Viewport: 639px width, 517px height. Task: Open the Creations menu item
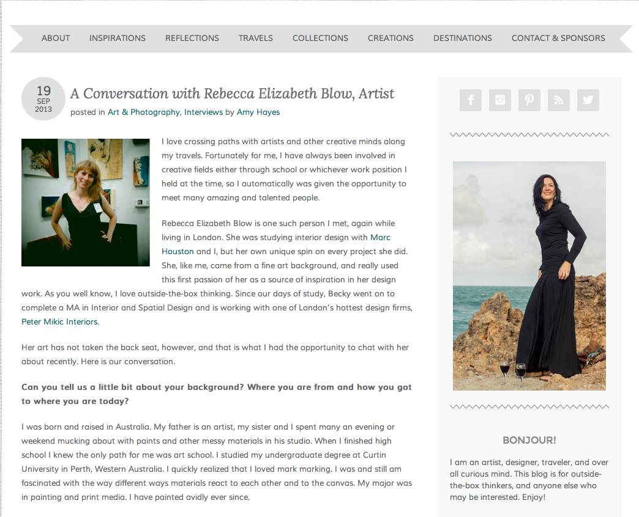(390, 38)
